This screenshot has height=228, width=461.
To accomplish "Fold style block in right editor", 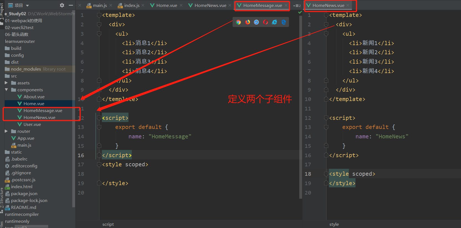I will (326, 174).
